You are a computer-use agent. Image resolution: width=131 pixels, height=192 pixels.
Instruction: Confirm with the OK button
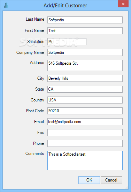tap(89, 180)
